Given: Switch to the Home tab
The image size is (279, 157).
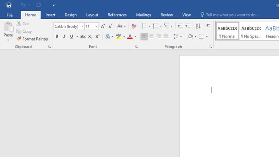Looking at the screenshot, I should (31, 15).
